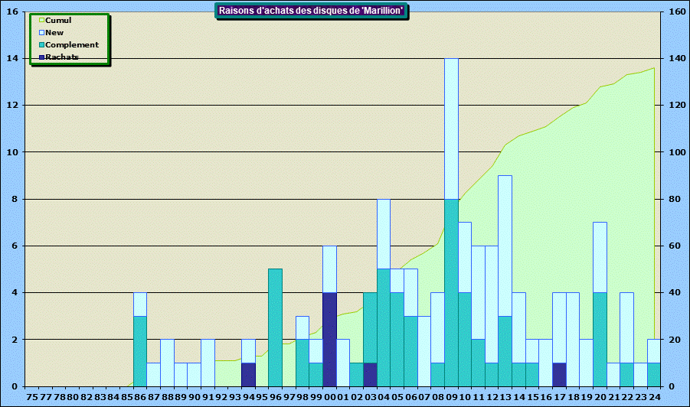The width and height of the screenshot is (690, 407).
Task: Select the New bar for year 18
Action: 573,340
